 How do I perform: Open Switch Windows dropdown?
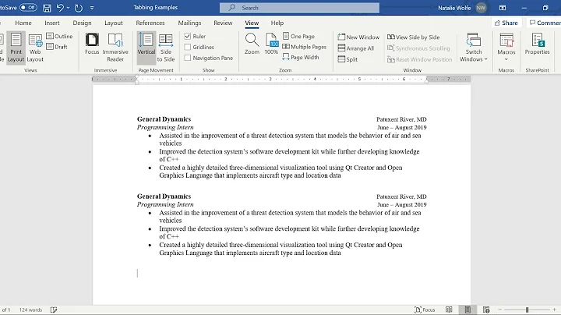pos(474,48)
